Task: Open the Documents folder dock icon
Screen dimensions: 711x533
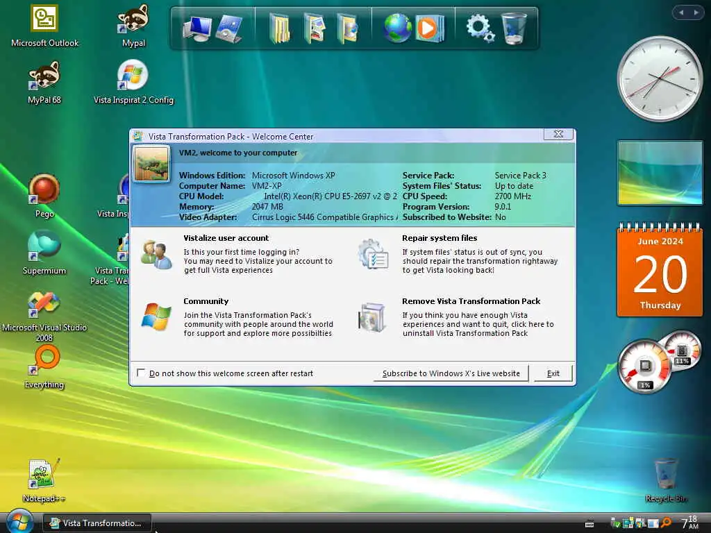Action: [x=280, y=28]
